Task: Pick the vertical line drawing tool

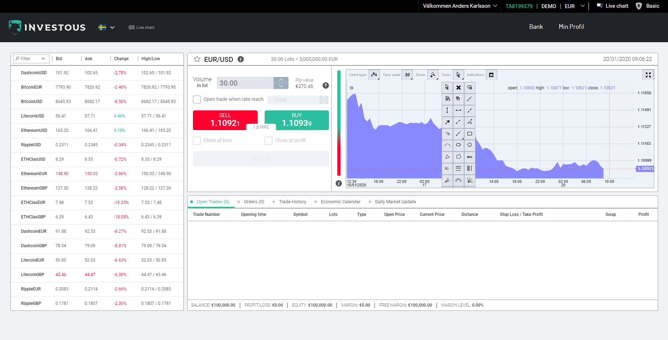Action: (x=447, y=110)
